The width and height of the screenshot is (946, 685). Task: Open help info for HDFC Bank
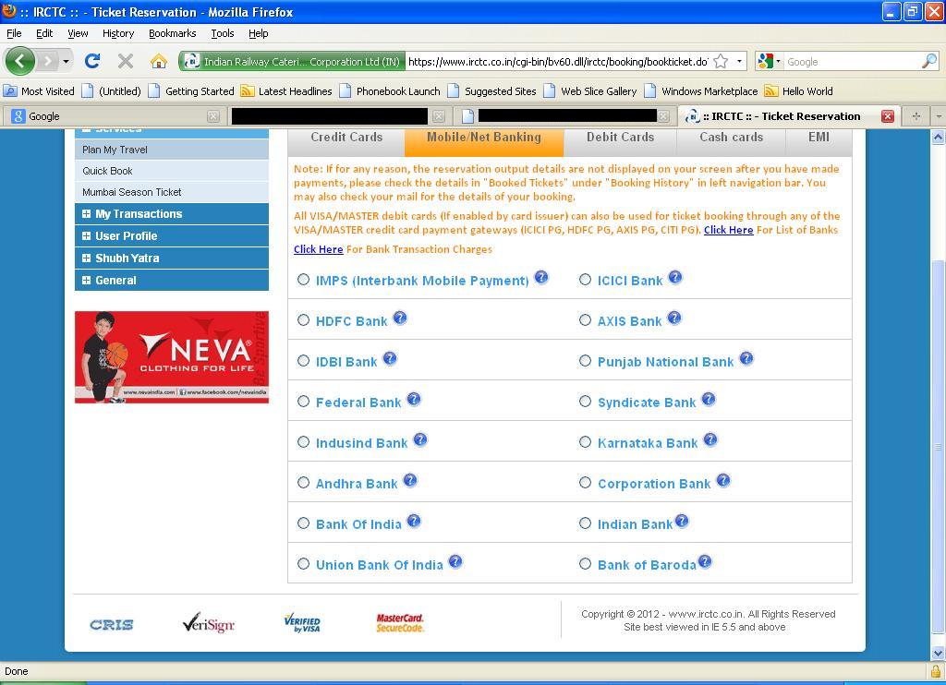(x=400, y=317)
